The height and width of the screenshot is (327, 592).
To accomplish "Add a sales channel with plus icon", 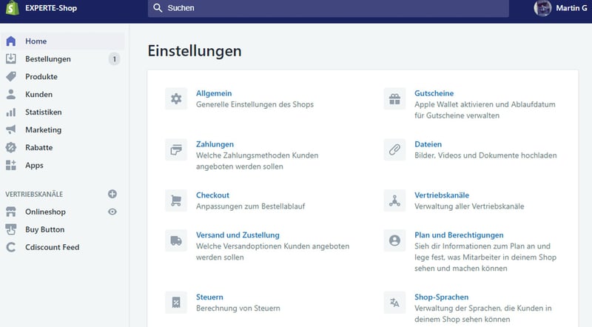I will tap(112, 194).
